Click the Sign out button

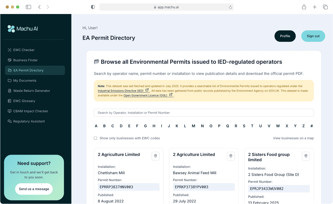pos(313,36)
